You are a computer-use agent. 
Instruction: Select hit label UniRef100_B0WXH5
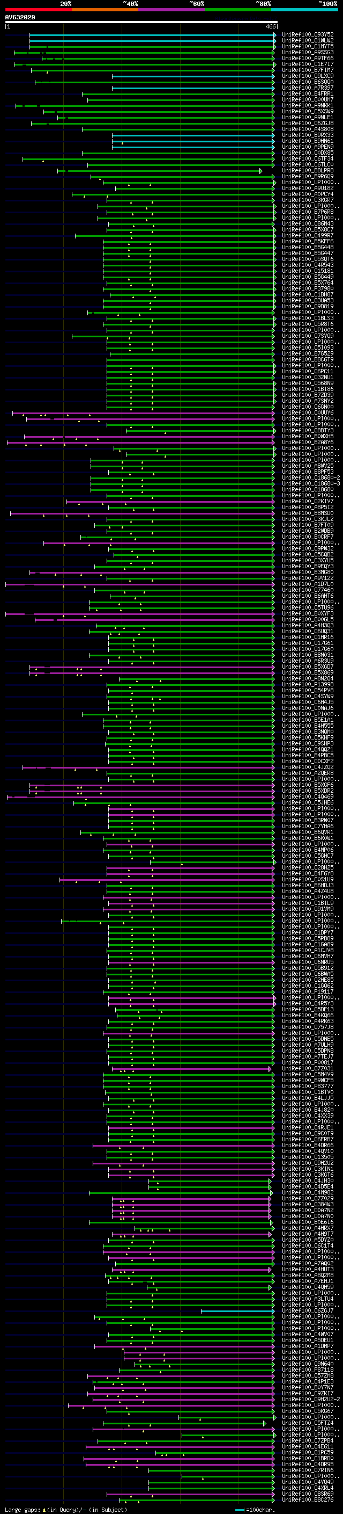tap(308, 436)
